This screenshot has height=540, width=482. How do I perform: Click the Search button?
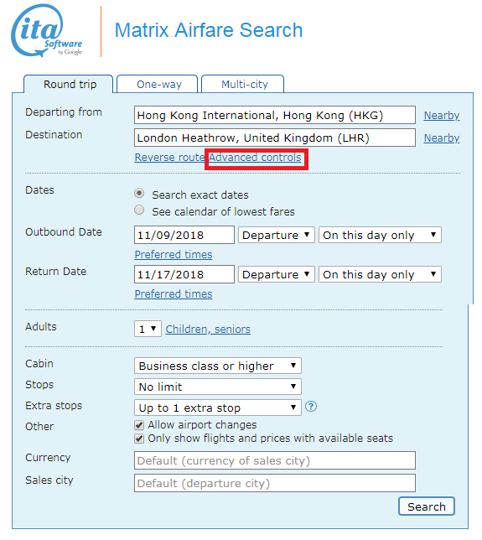point(427,506)
